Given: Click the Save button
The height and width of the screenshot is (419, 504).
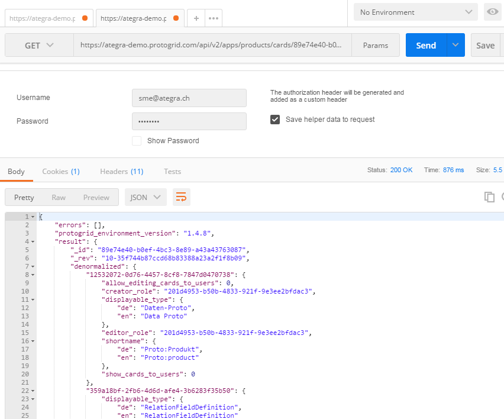Looking at the screenshot, I should coord(485,46).
